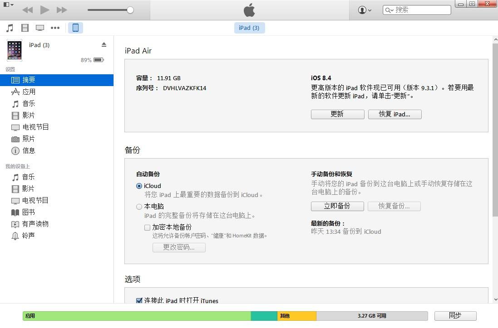Enable 加密本地备份 checkbox
Image resolution: width=498 pixels, height=328 pixels.
148,227
